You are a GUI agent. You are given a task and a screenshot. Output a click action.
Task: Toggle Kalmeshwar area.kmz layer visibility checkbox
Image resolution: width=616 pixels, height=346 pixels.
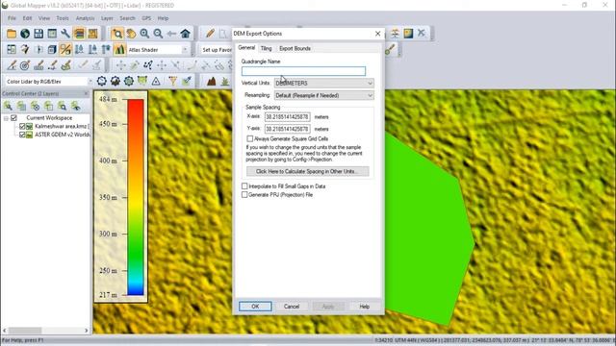tap(22, 126)
